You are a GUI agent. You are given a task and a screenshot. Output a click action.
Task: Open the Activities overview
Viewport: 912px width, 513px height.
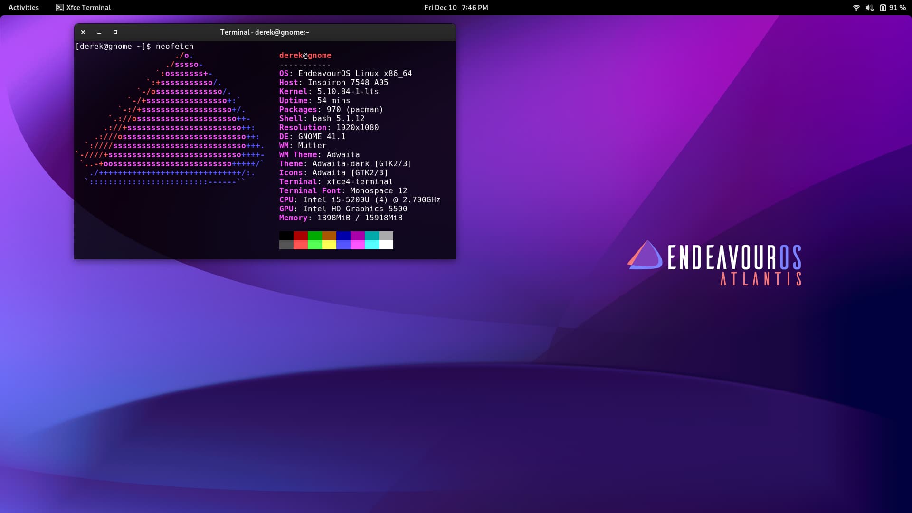tap(23, 7)
